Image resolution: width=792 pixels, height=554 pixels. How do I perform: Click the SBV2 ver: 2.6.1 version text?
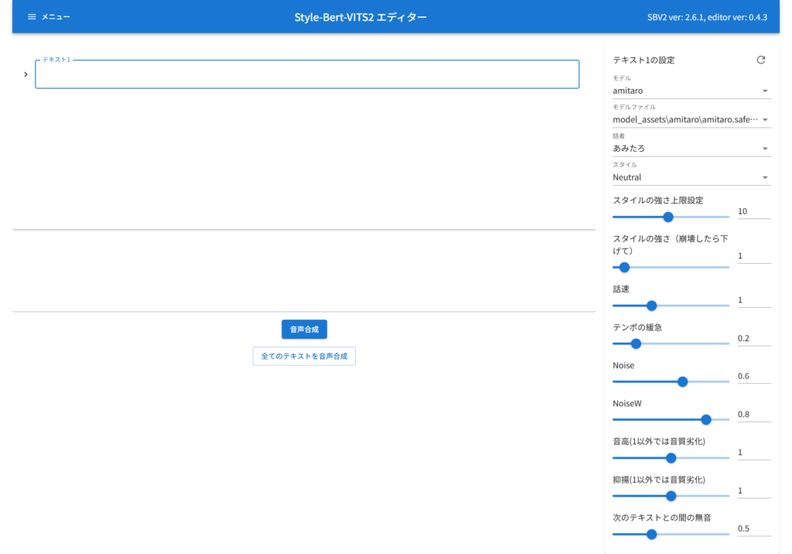point(707,17)
